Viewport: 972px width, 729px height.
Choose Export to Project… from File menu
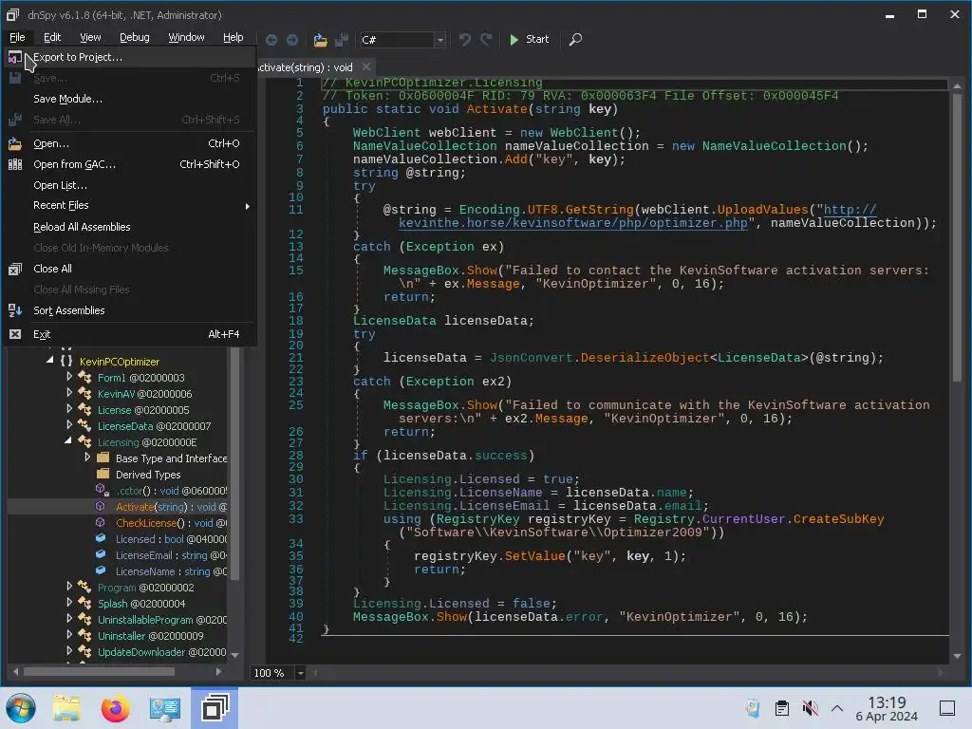coord(129,57)
